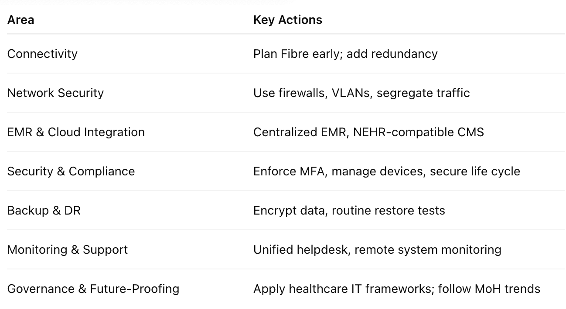Click the words follow MoH trends
Viewport: 566px width, 309px height.
click(489, 289)
